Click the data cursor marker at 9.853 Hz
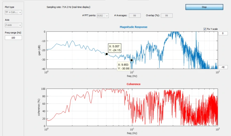Screen dimensions: 231x136 coord(132,60)
